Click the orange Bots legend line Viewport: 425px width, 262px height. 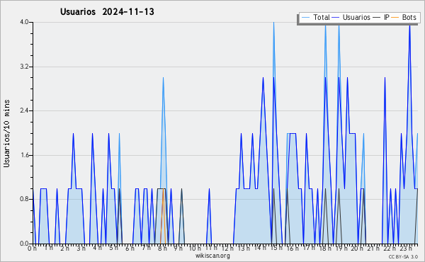[x=395, y=18]
